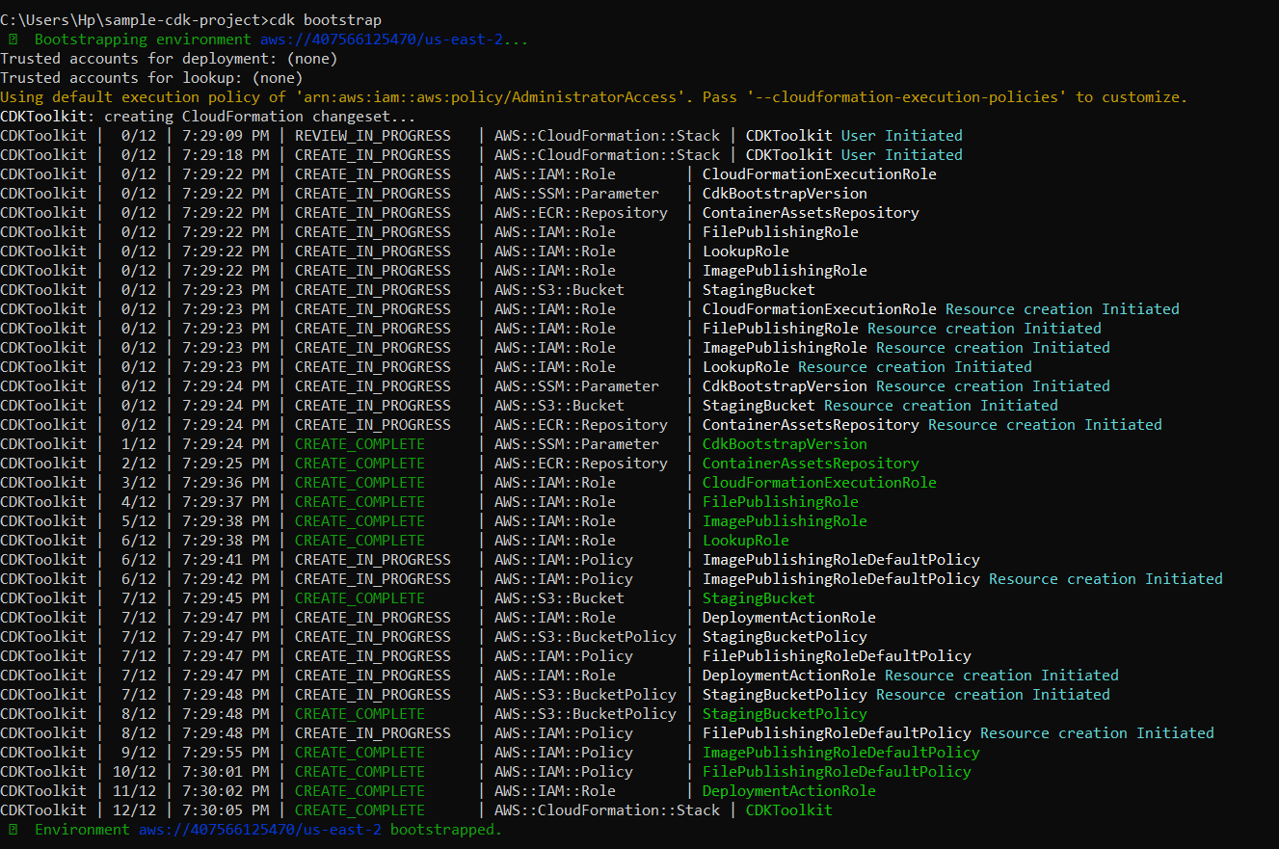Click green 'FilePublishingRoleDefaultPolicy' in the 10/12 row

tap(837, 772)
